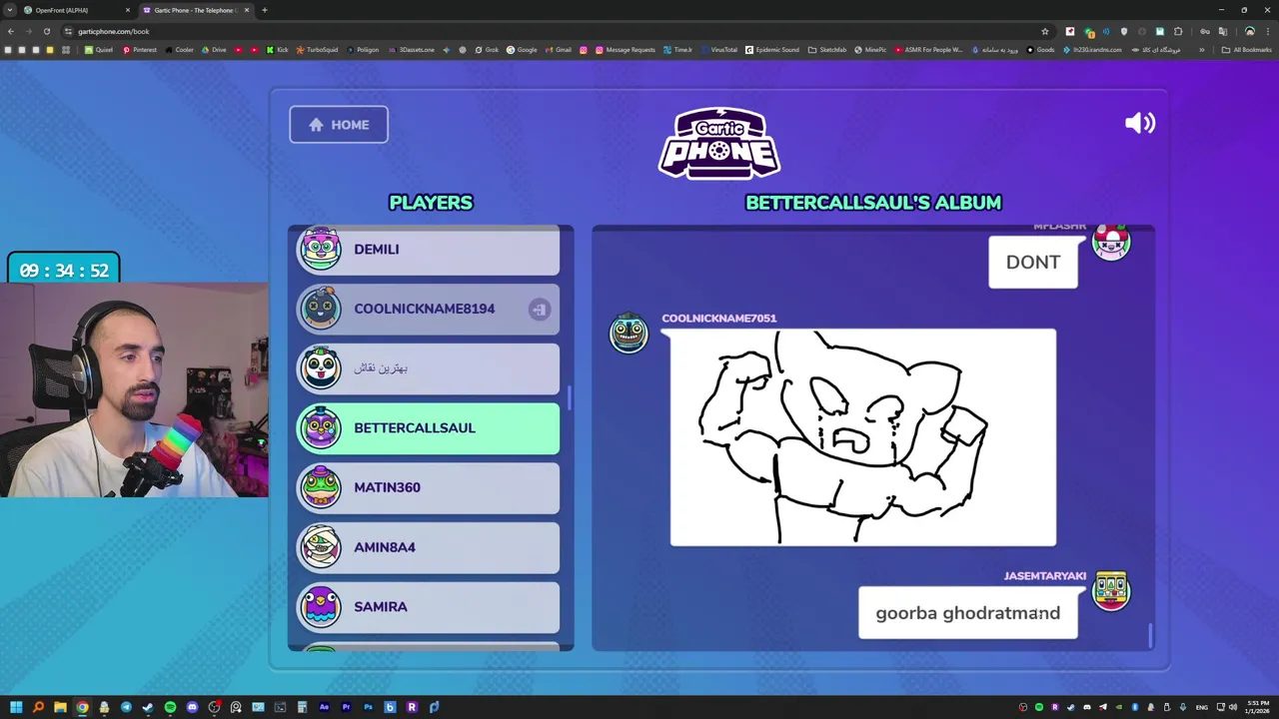This screenshot has width=1279, height=719.
Task: Select the Gartic Phone browser tab
Action: 195,10
